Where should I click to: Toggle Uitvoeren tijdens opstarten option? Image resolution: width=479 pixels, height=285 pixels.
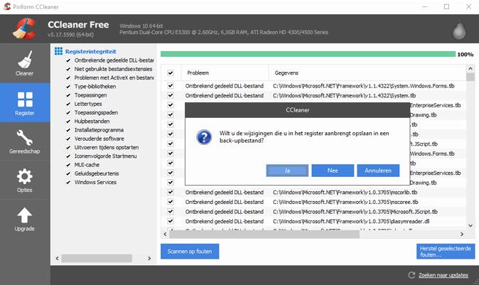pyautogui.click(x=68, y=147)
